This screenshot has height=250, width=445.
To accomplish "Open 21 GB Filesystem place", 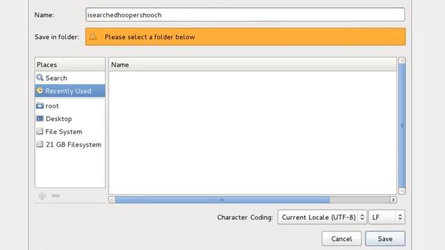I will pos(70,144).
